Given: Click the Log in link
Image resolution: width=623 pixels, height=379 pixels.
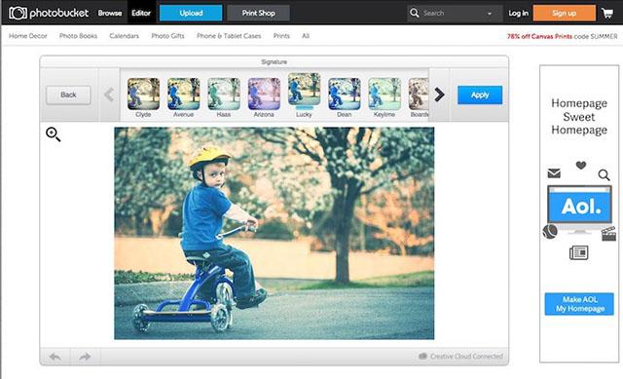Looking at the screenshot, I should click(x=519, y=13).
